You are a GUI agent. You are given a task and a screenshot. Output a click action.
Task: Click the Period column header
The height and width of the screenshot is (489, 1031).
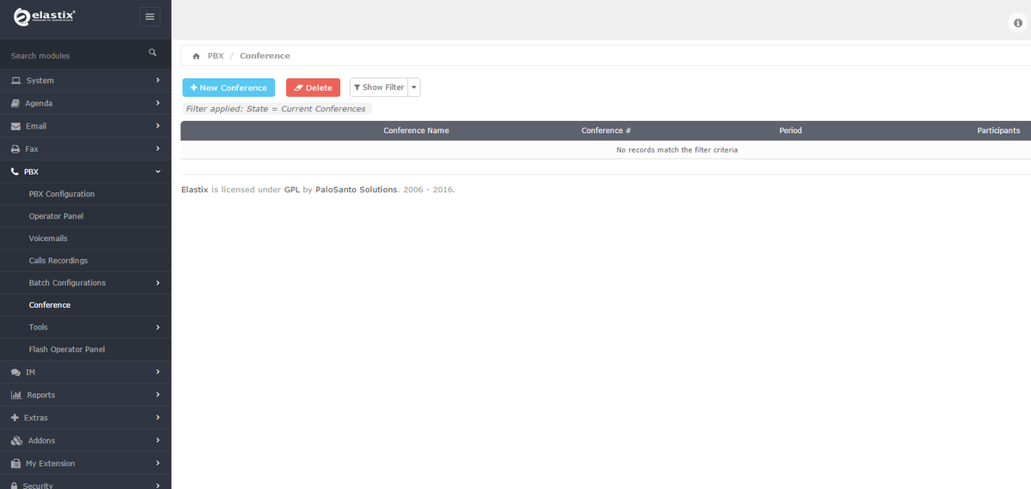(790, 130)
